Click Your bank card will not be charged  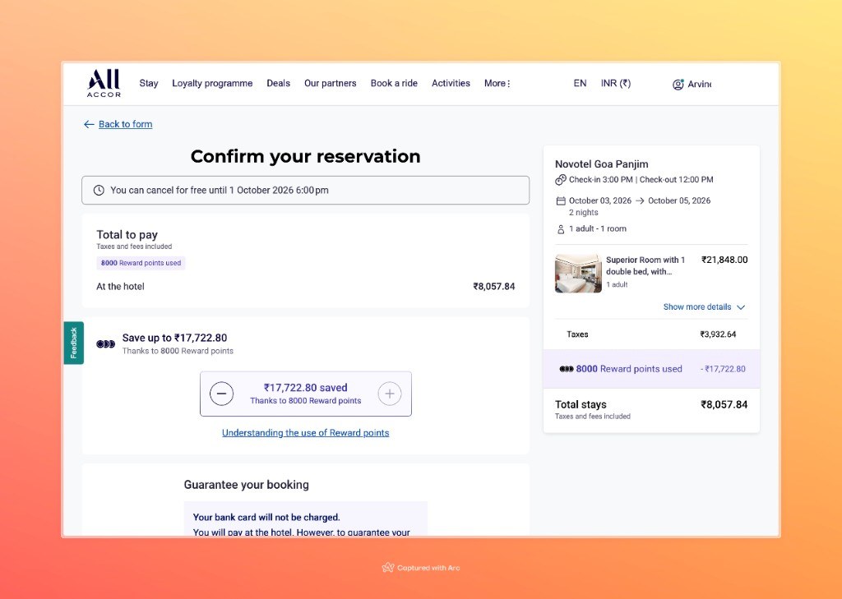pyautogui.click(x=266, y=518)
